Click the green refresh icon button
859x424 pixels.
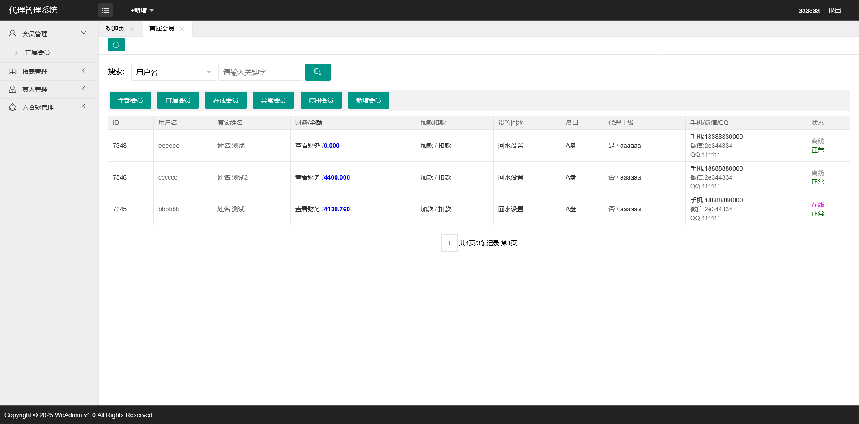coord(116,45)
